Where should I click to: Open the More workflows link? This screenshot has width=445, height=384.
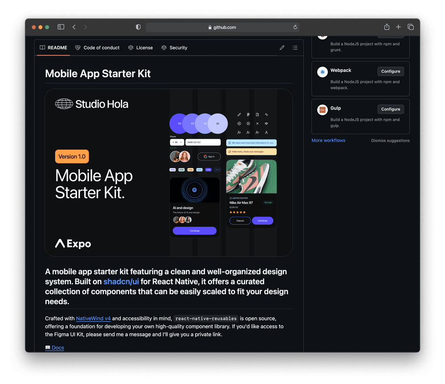(329, 141)
